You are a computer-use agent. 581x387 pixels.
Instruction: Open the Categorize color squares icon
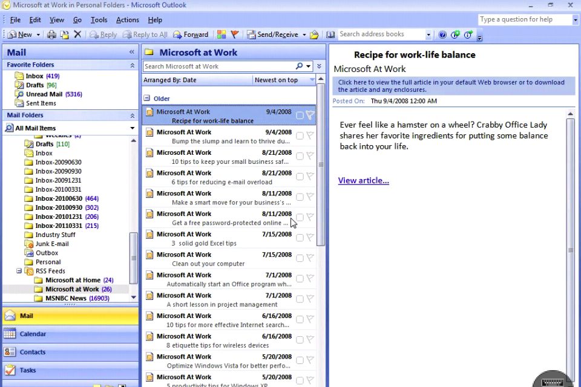(222, 34)
